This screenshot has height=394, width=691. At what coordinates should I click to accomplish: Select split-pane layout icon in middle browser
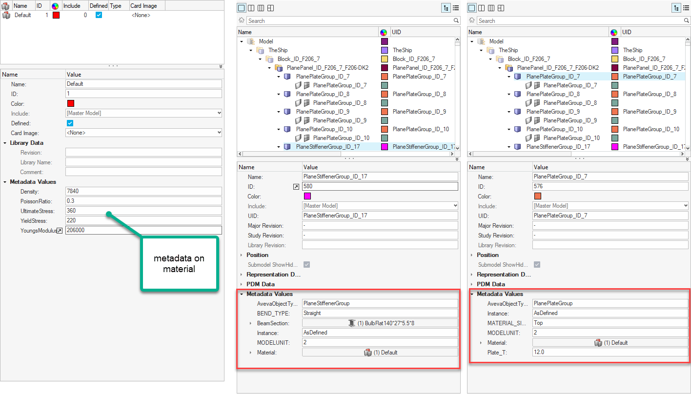pos(270,8)
